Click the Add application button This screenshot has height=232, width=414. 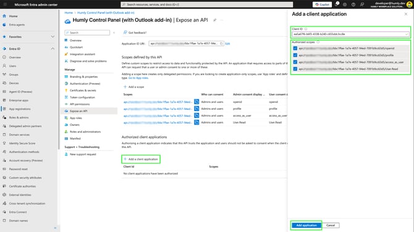click(x=306, y=225)
